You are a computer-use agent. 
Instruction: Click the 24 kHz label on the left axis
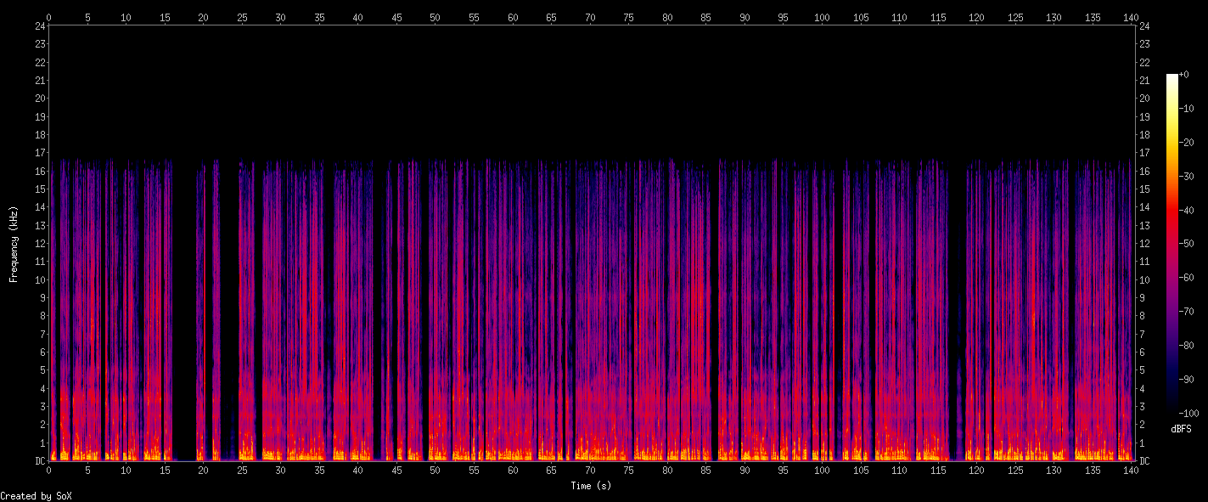pos(39,25)
